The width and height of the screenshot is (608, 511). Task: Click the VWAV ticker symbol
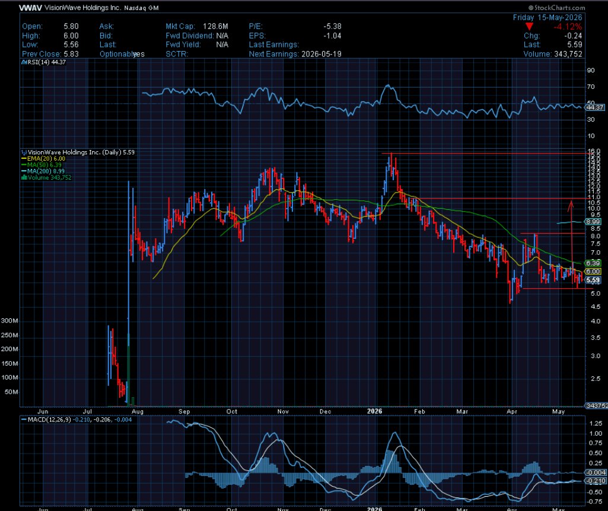pyautogui.click(x=31, y=8)
